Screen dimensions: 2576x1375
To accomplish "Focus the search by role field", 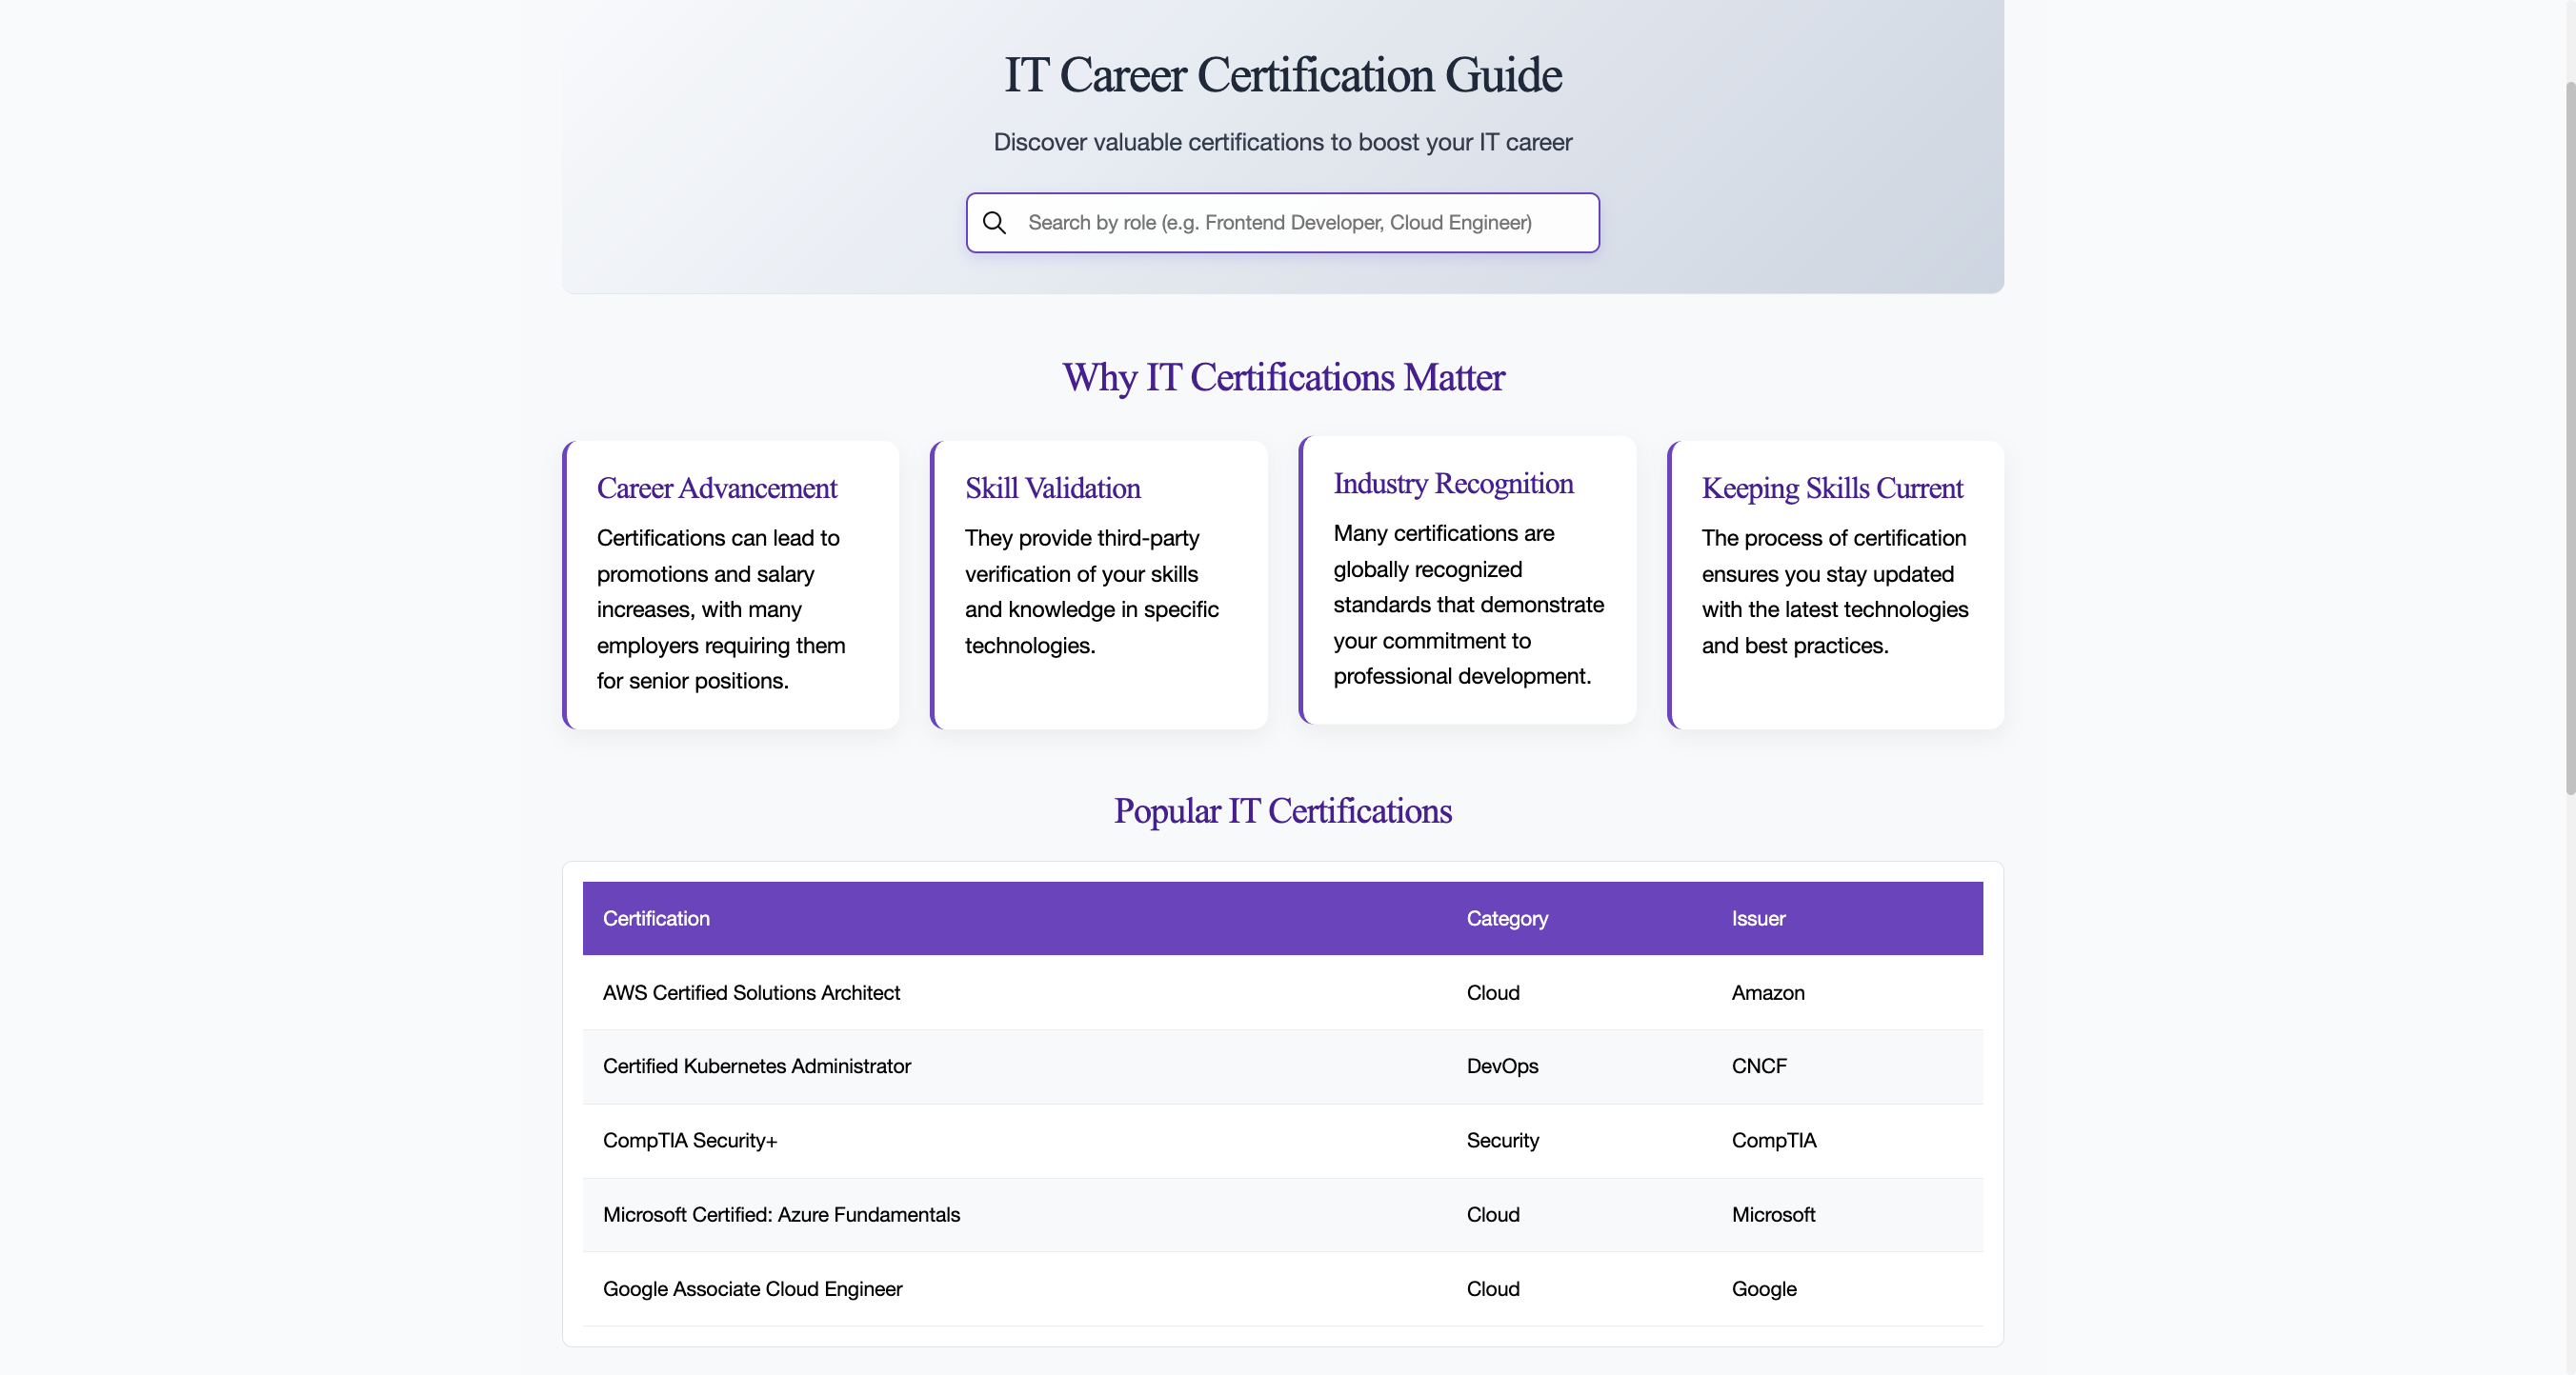I will [x=1300, y=222].
